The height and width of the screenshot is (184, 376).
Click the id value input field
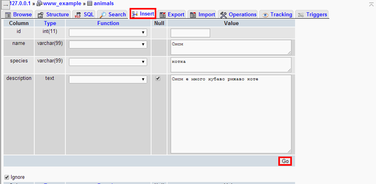pyautogui.click(x=191, y=33)
